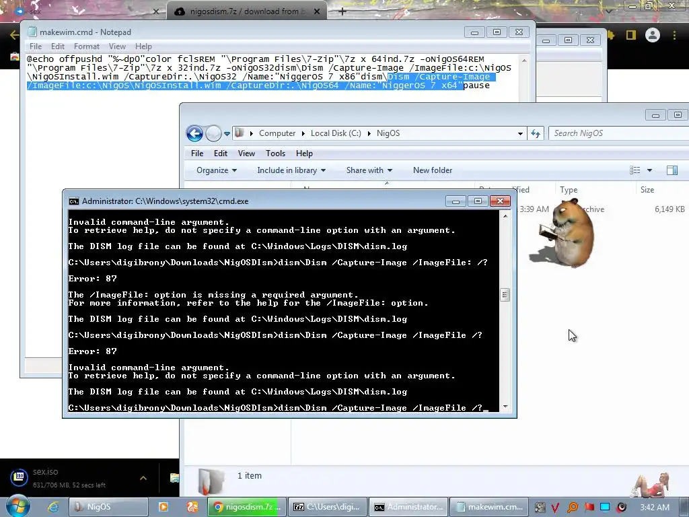Open Notepad's File menu

(x=36, y=46)
